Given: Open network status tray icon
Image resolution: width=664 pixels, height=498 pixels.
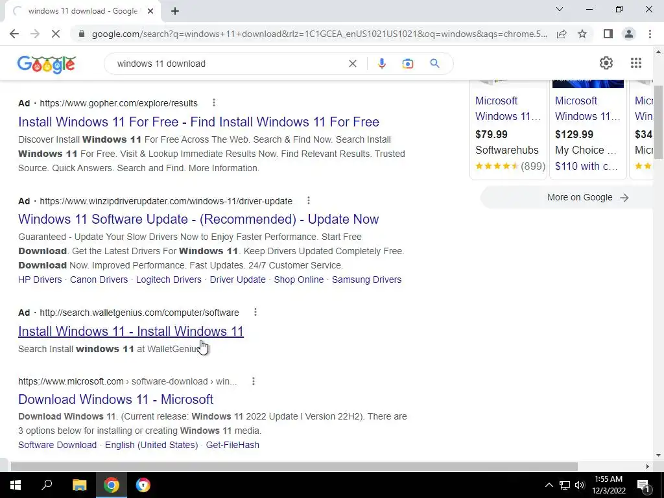Looking at the screenshot, I should (x=565, y=485).
